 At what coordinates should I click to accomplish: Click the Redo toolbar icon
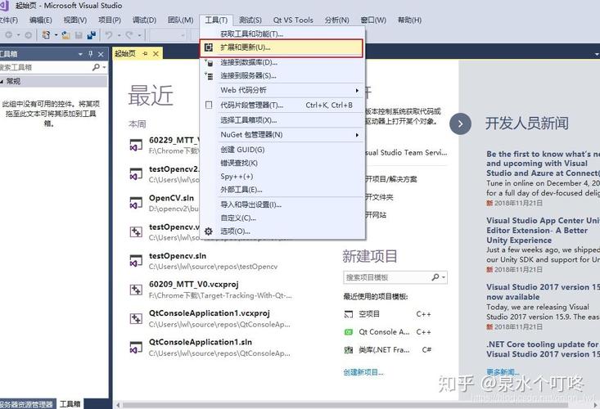point(129,35)
